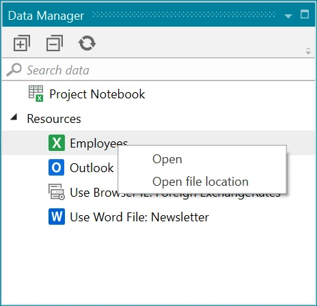Viewport: 317px width, 306px height.
Task: Click the Project Notebook spreadsheet icon
Action: pos(36,94)
